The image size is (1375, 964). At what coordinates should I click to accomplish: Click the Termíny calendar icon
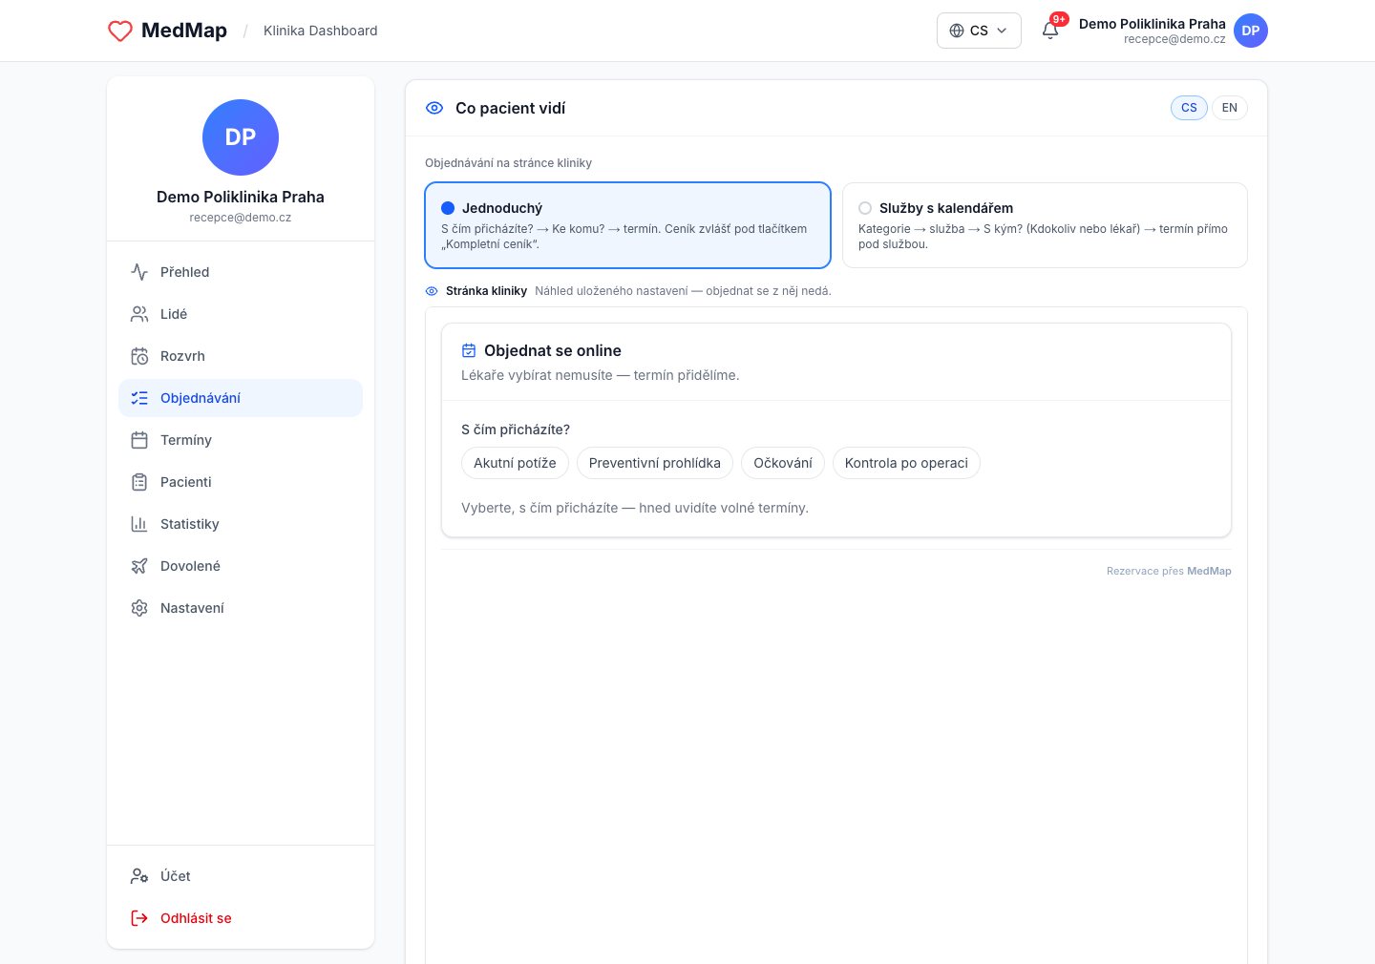click(139, 440)
